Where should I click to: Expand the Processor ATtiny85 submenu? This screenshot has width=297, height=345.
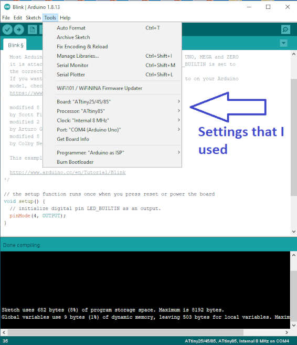[x=112, y=111]
